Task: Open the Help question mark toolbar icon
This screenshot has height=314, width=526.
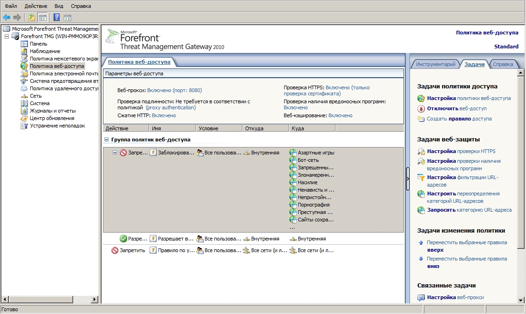Action: pos(57,17)
